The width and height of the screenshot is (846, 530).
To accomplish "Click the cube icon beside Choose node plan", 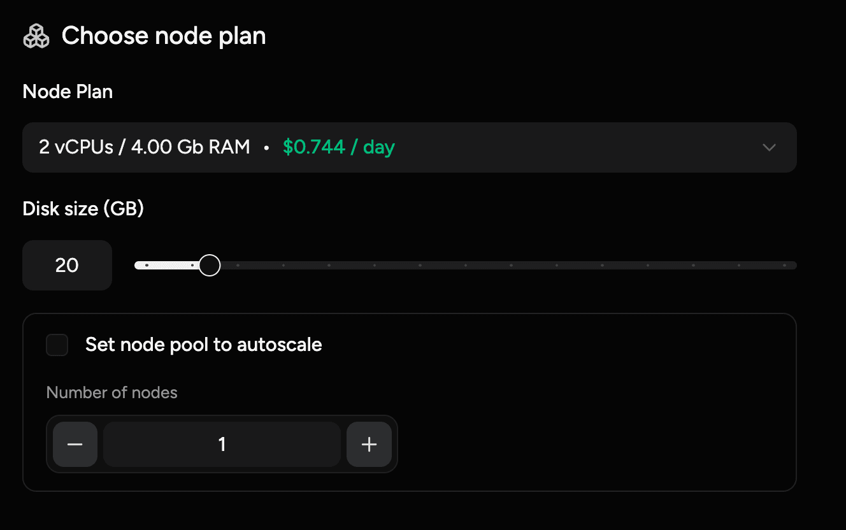I will [x=36, y=36].
